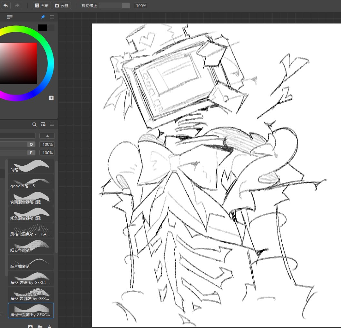Select the 块面混合器笔 (混) brush
This screenshot has height=328, width=341.
pyautogui.click(x=31, y=199)
